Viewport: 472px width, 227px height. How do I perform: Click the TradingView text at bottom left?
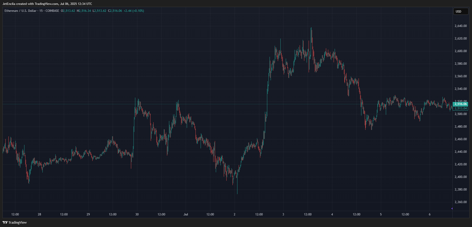(17, 222)
